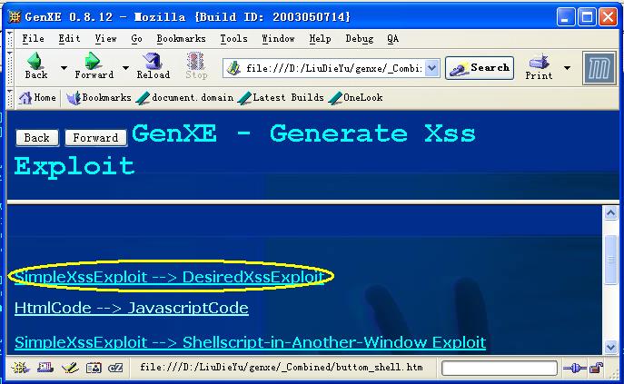Click the Reload toolbar icon
This screenshot has width=624, height=384.
(153, 65)
